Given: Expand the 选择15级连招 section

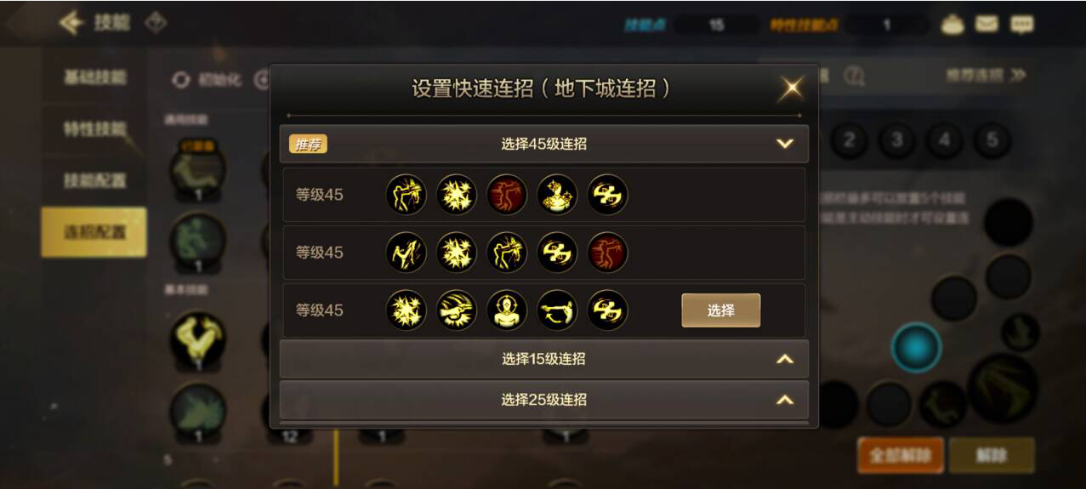Looking at the screenshot, I should (544, 359).
